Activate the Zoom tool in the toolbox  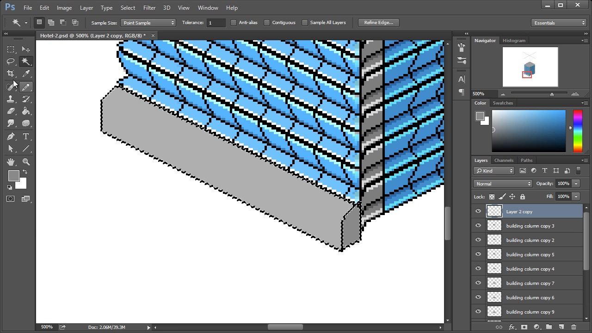pyautogui.click(x=26, y=162)
